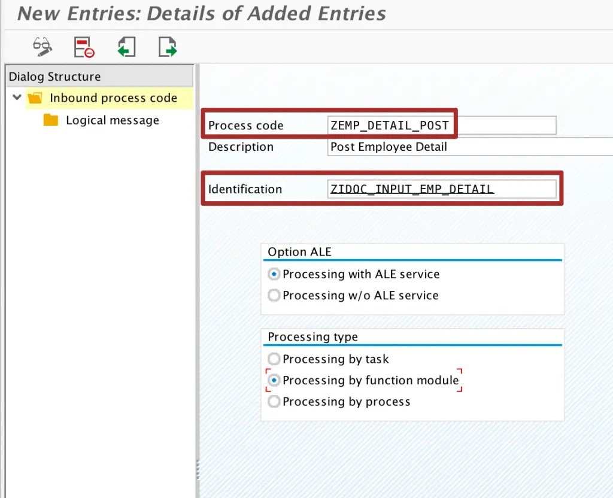Collapse the Inbound process code tree node

point(16,97)
